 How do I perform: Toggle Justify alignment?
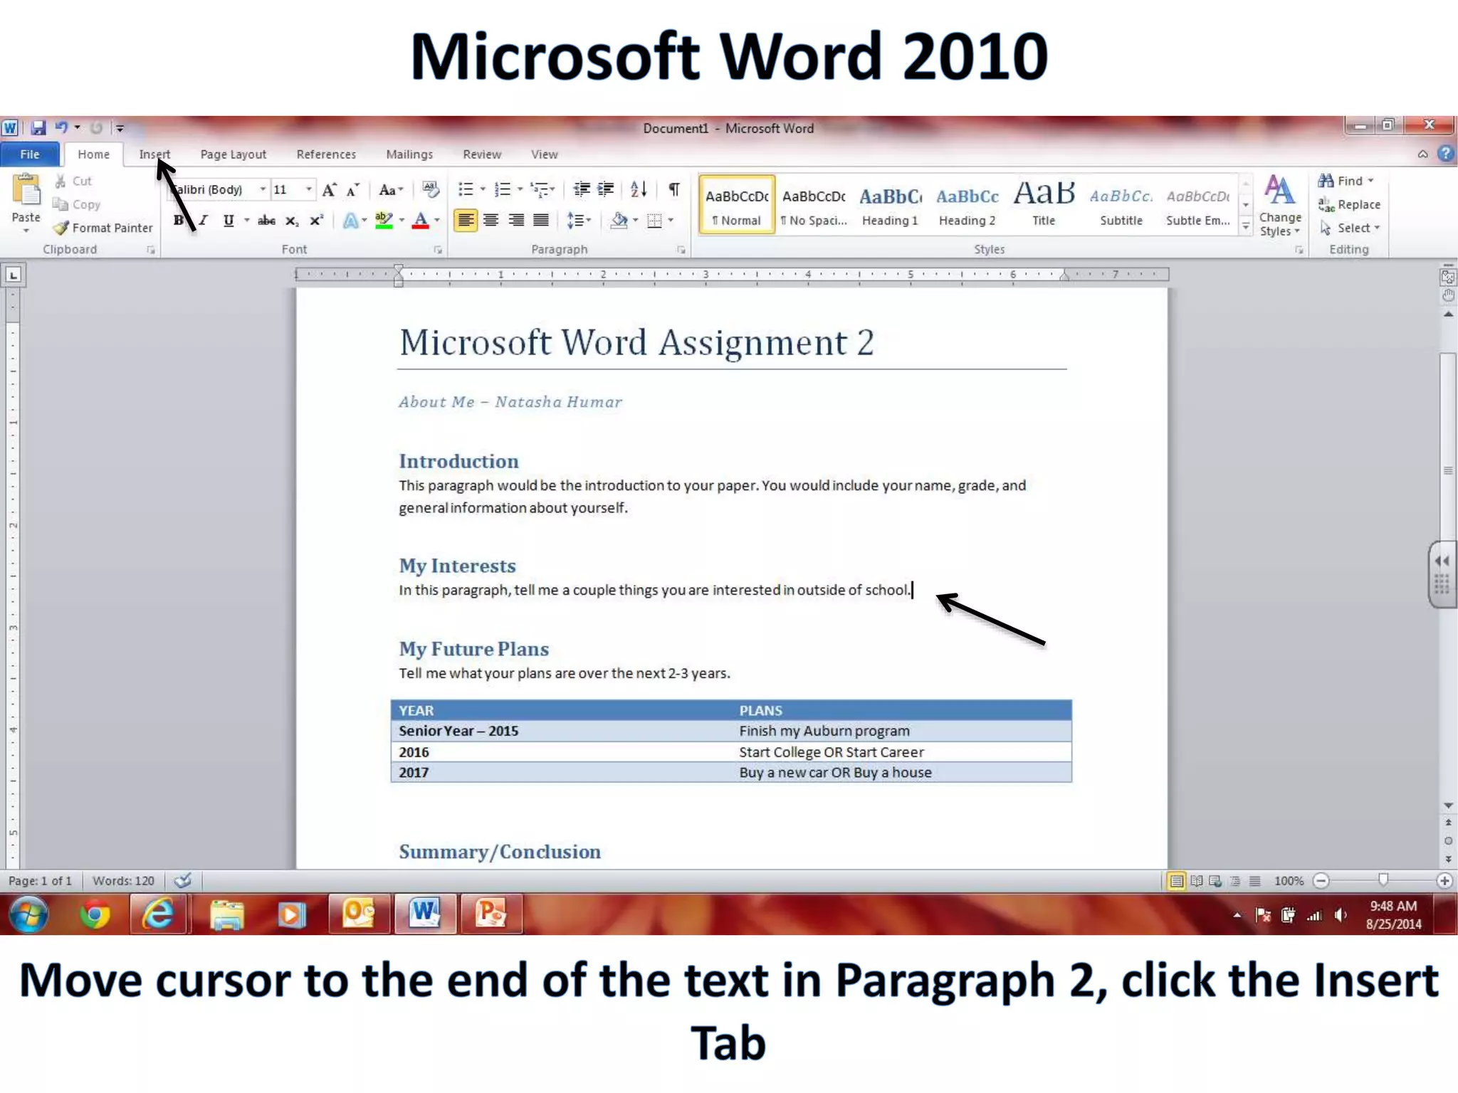pos(541,221)
